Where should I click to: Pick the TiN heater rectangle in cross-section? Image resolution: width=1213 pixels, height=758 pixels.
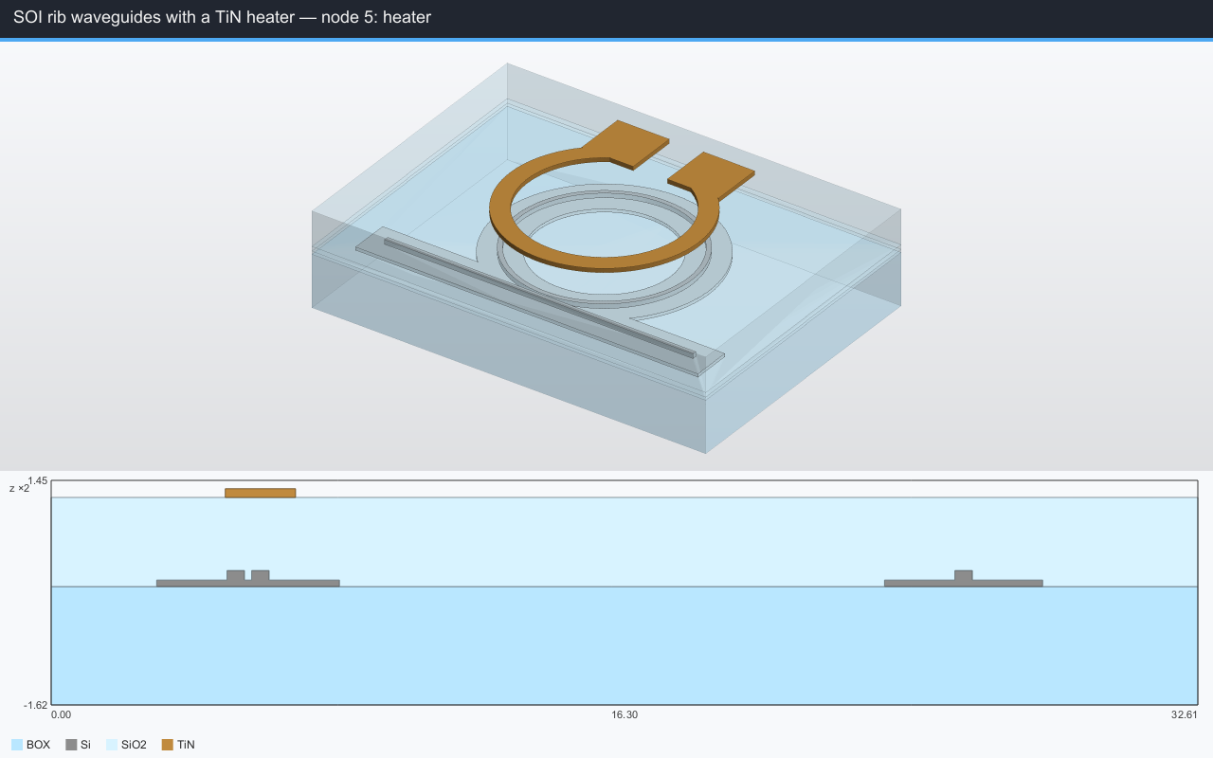click(261, 493)
